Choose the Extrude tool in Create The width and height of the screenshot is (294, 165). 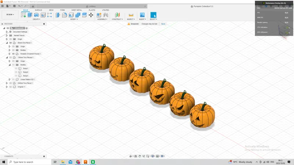(30, 15)
